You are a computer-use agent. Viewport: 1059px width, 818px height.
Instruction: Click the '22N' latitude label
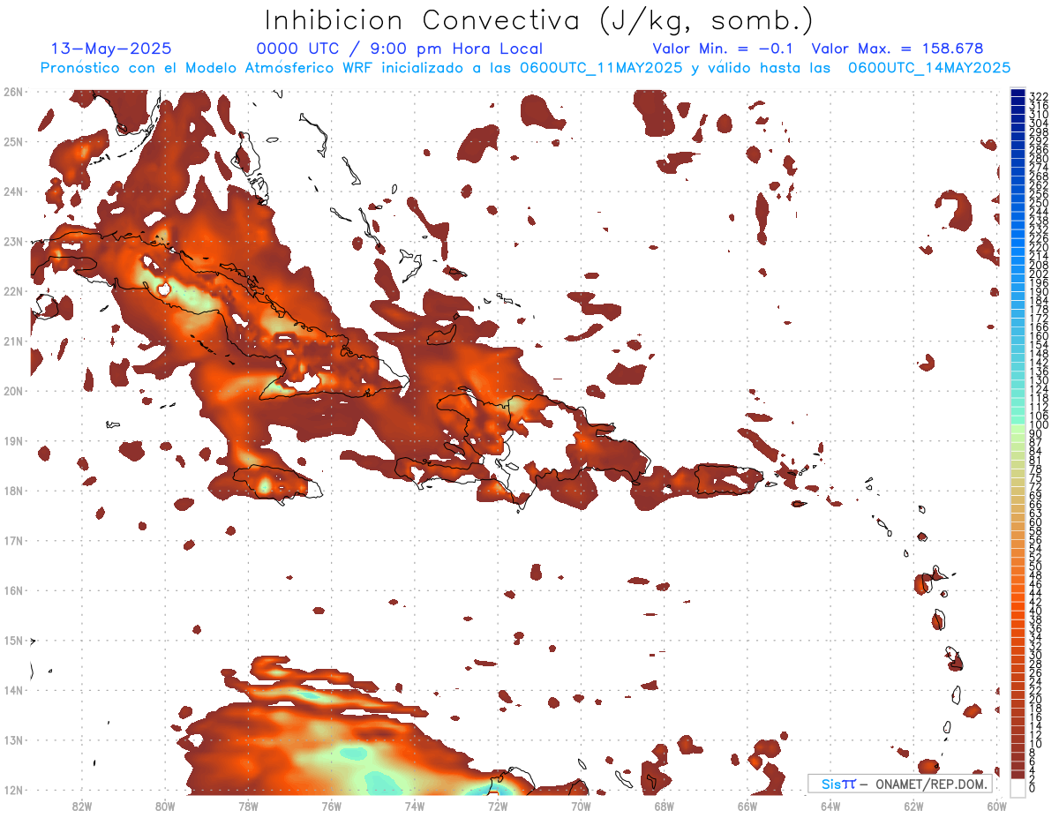pos(13,291)
